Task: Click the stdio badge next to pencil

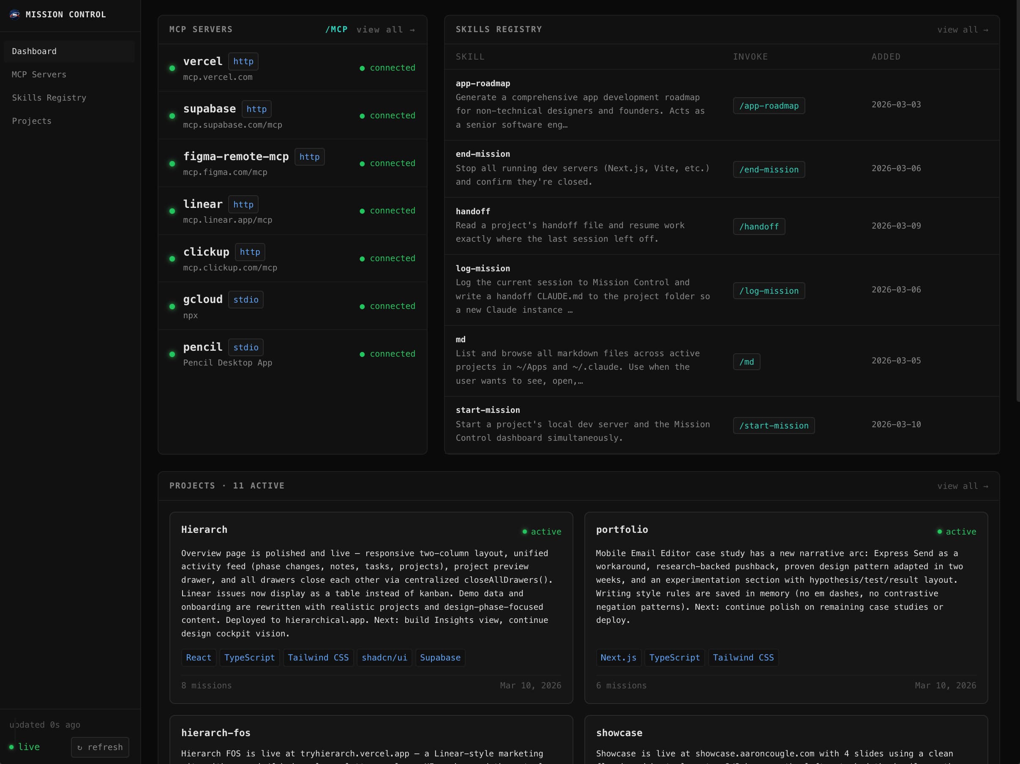Action: (246, 347)
